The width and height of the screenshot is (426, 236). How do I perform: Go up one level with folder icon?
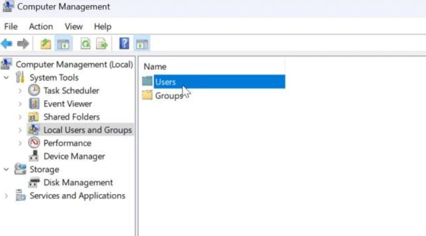[x=45, y=44]
